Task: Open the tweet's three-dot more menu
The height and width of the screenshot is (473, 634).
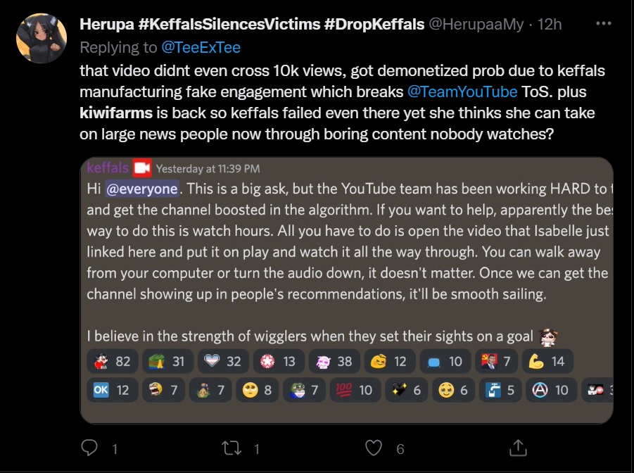Action: point(604,24)
